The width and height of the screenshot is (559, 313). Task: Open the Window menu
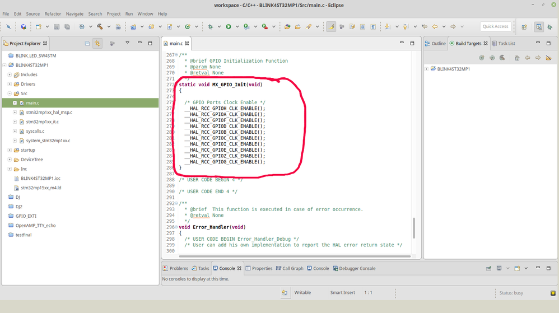click(x=145, y=13)
